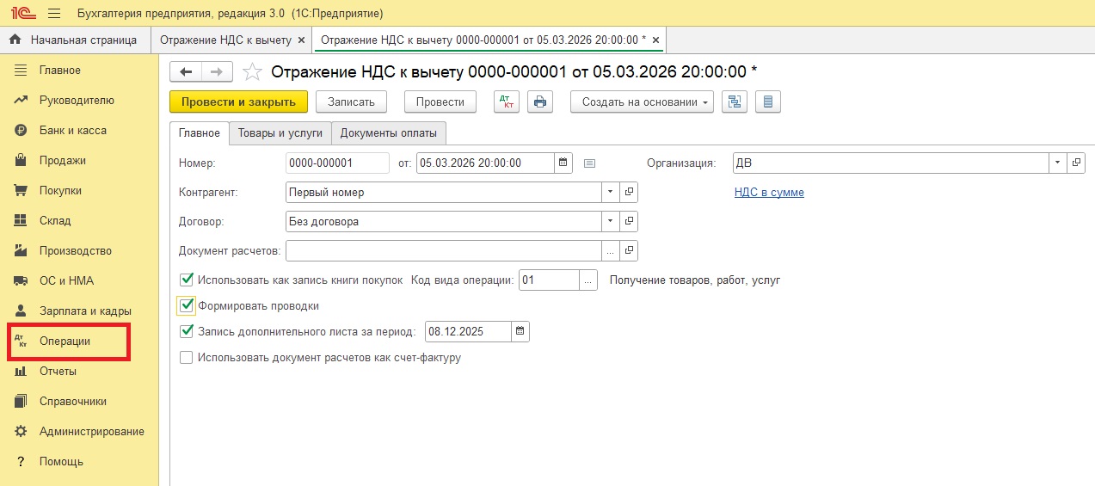Toggle Формировать проводки checkbox
The height and width of the screenshot is (486, 1095).
coord(186,305)
